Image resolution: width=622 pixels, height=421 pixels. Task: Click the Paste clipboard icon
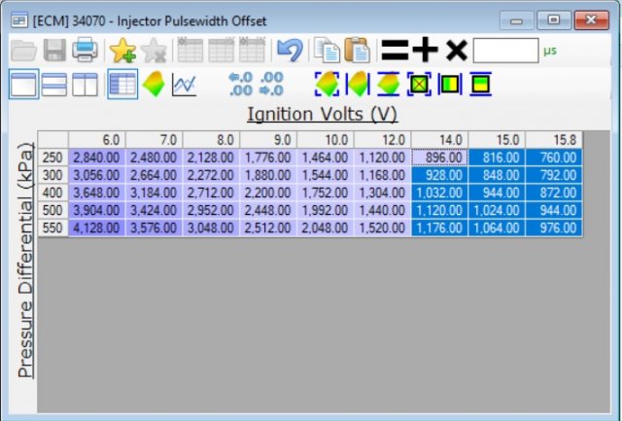pos(357,51)
